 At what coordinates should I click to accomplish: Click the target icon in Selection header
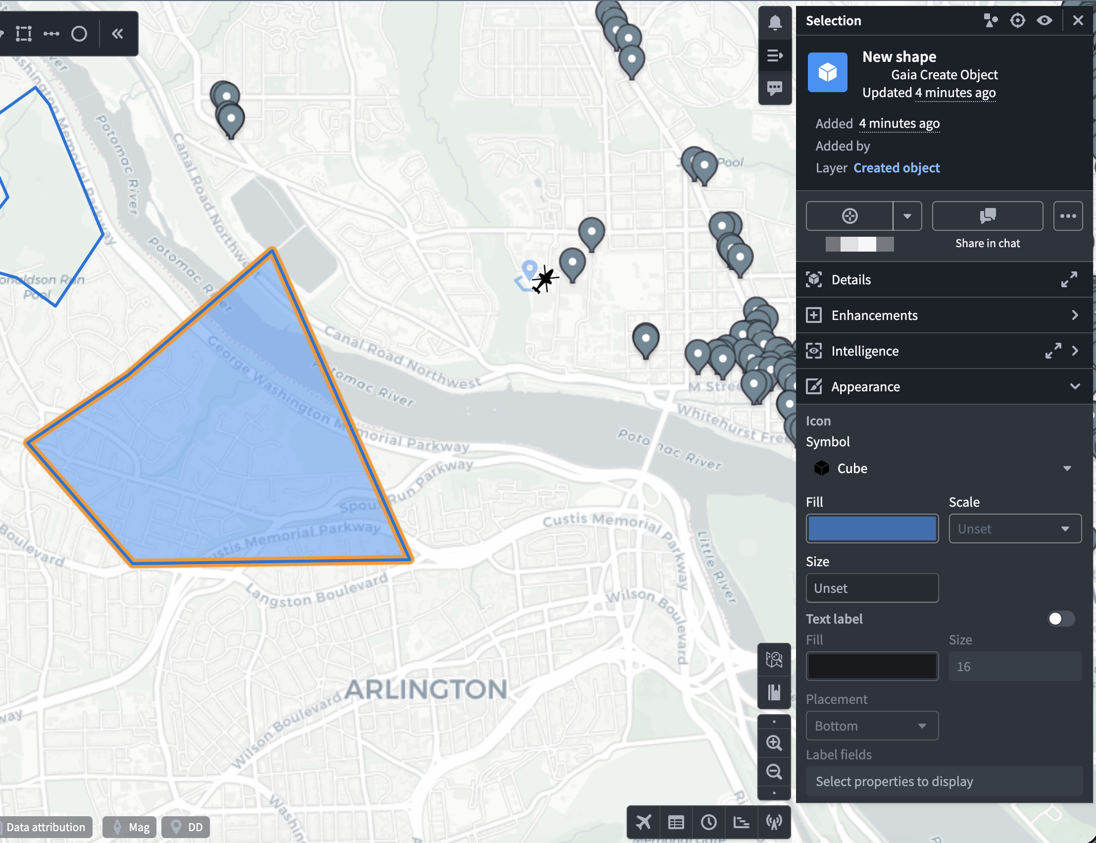tap(1017, 21)
